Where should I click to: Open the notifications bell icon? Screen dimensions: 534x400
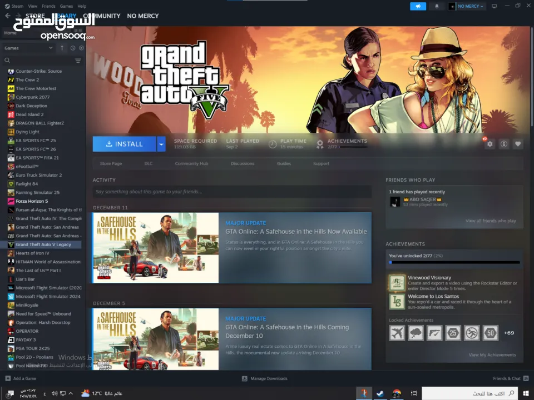[437, 6]
